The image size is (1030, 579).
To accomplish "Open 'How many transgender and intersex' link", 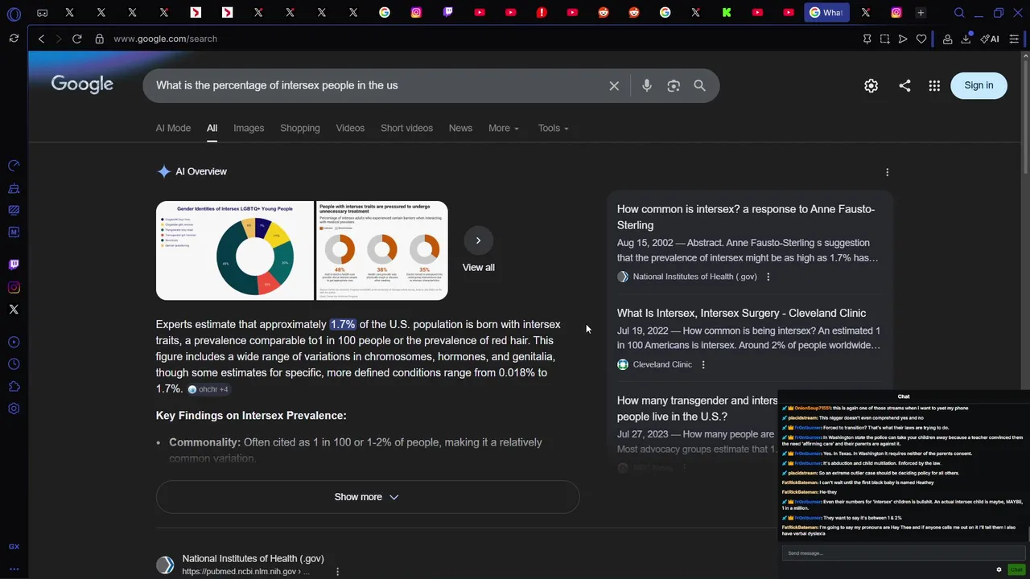I will tap(697, 409).
